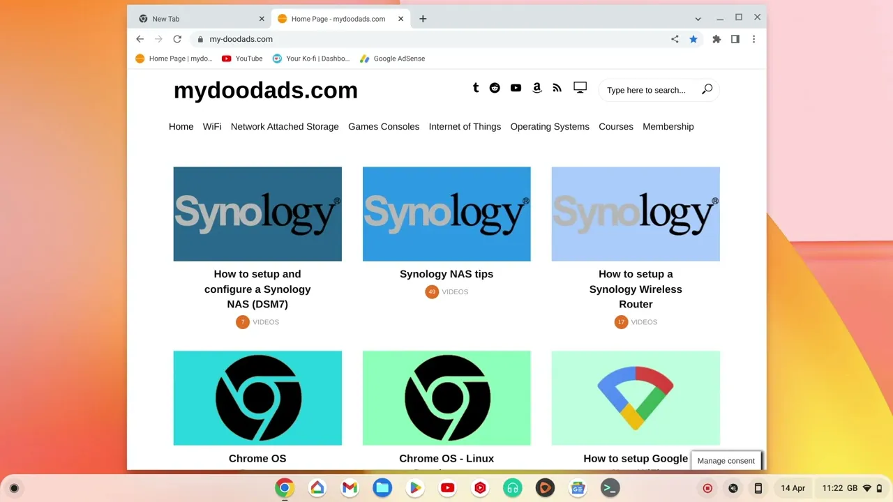
Task: Open the Reddit social icon
Action: [495, 88]
